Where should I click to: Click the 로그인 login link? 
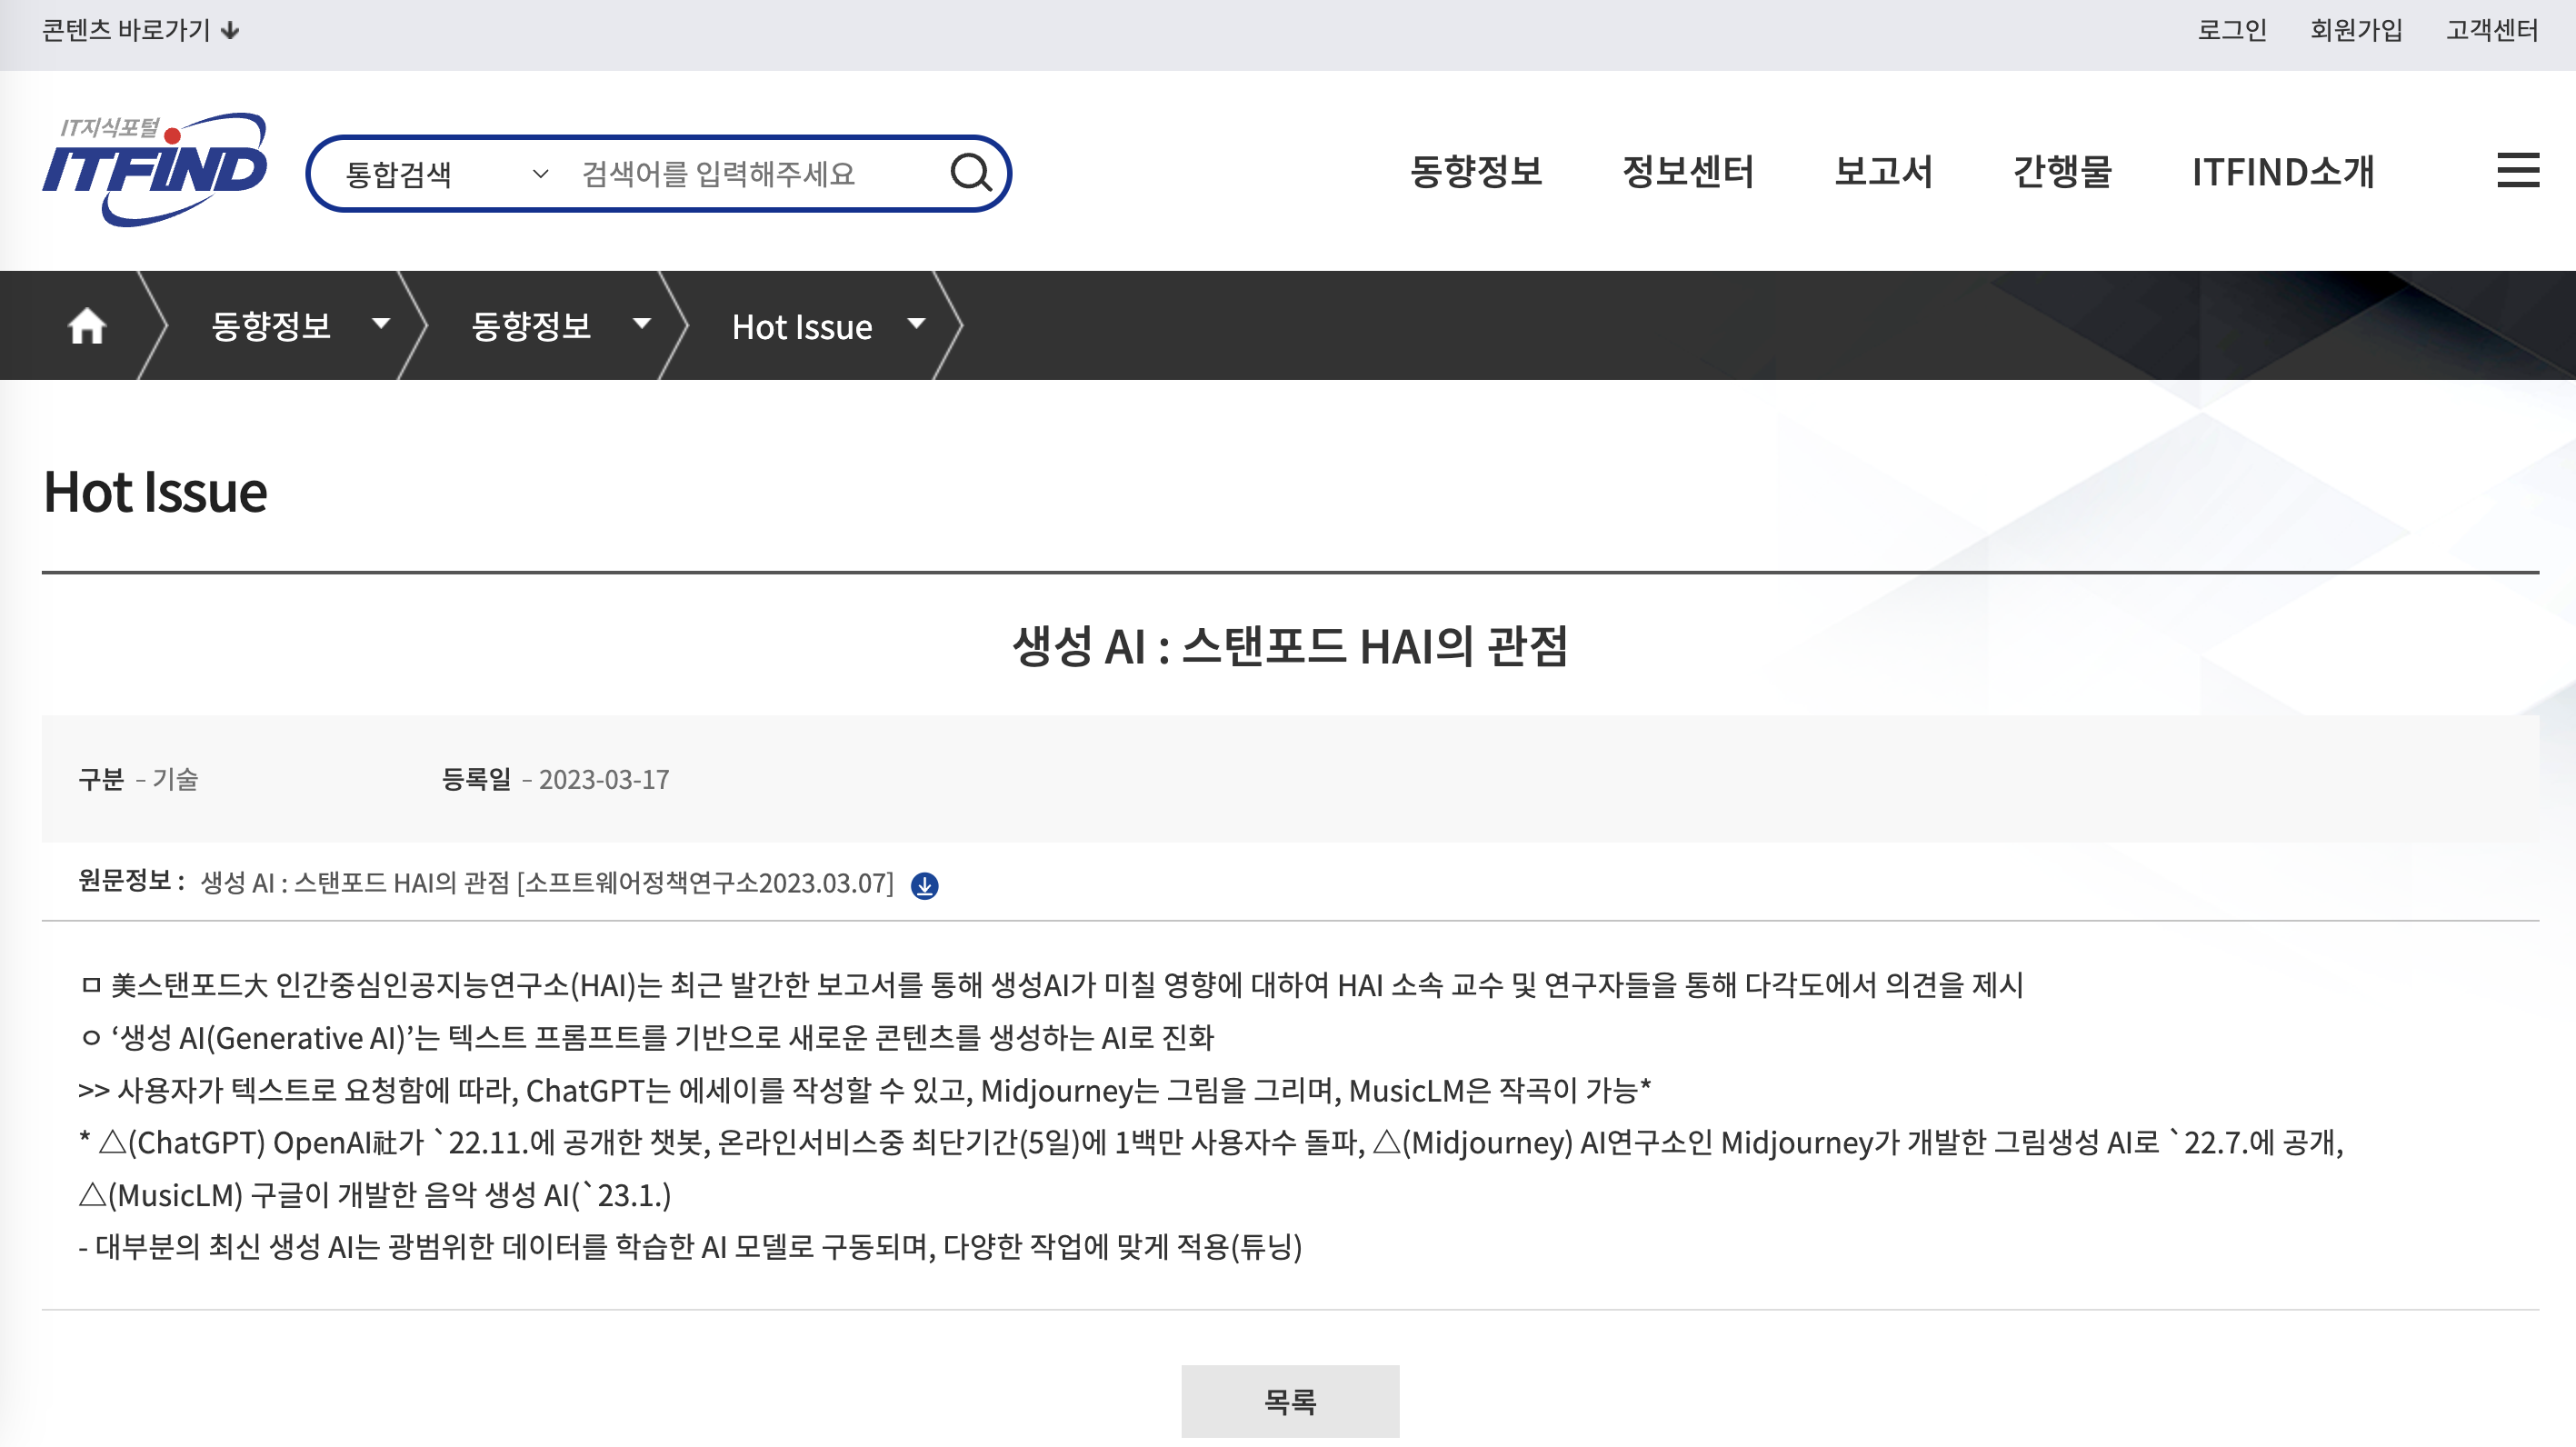click(2231, 30)
